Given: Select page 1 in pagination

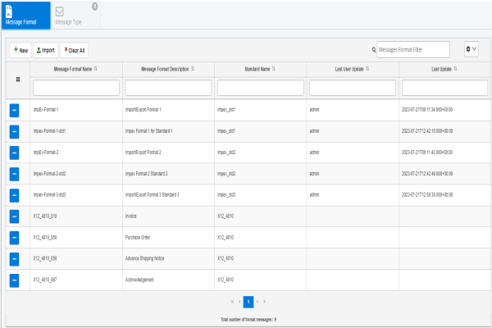Looking at the screenshot, I should pyautogui.click(x=248, y=302).
